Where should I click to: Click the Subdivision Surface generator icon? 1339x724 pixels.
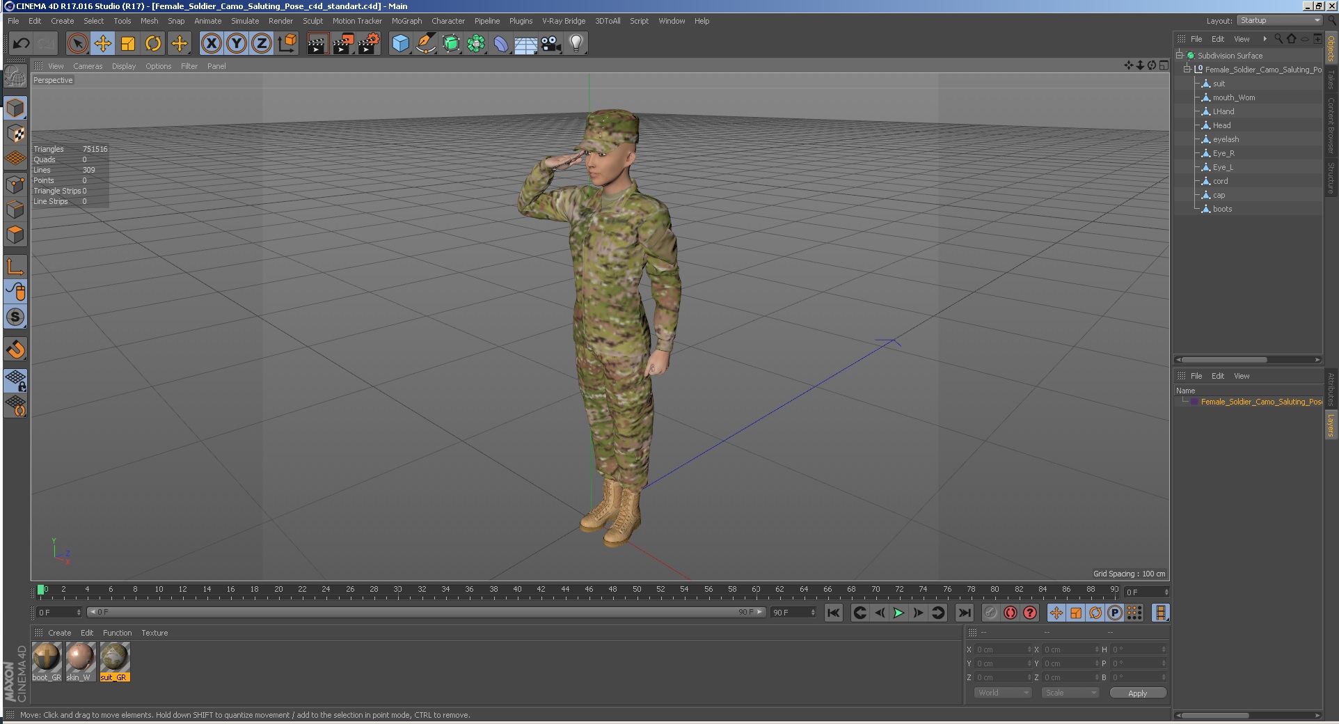pos(451,43)
